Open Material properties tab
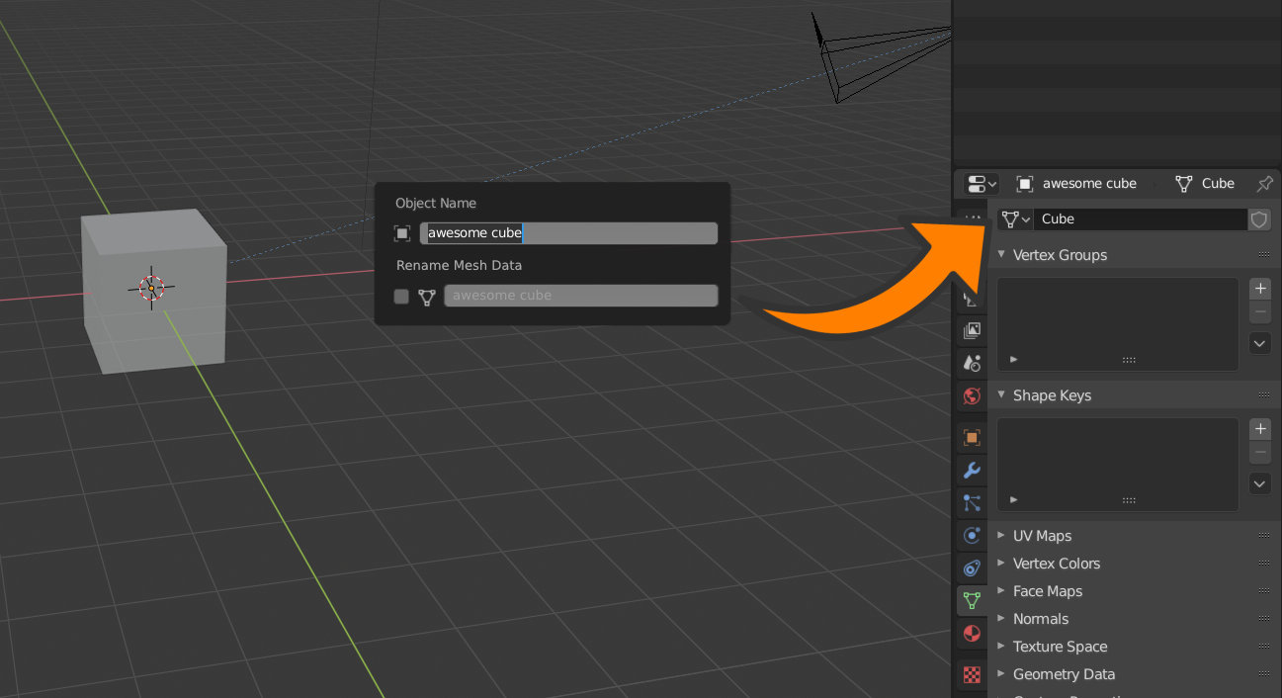1282x698 pixels. [x=972, y=633]
